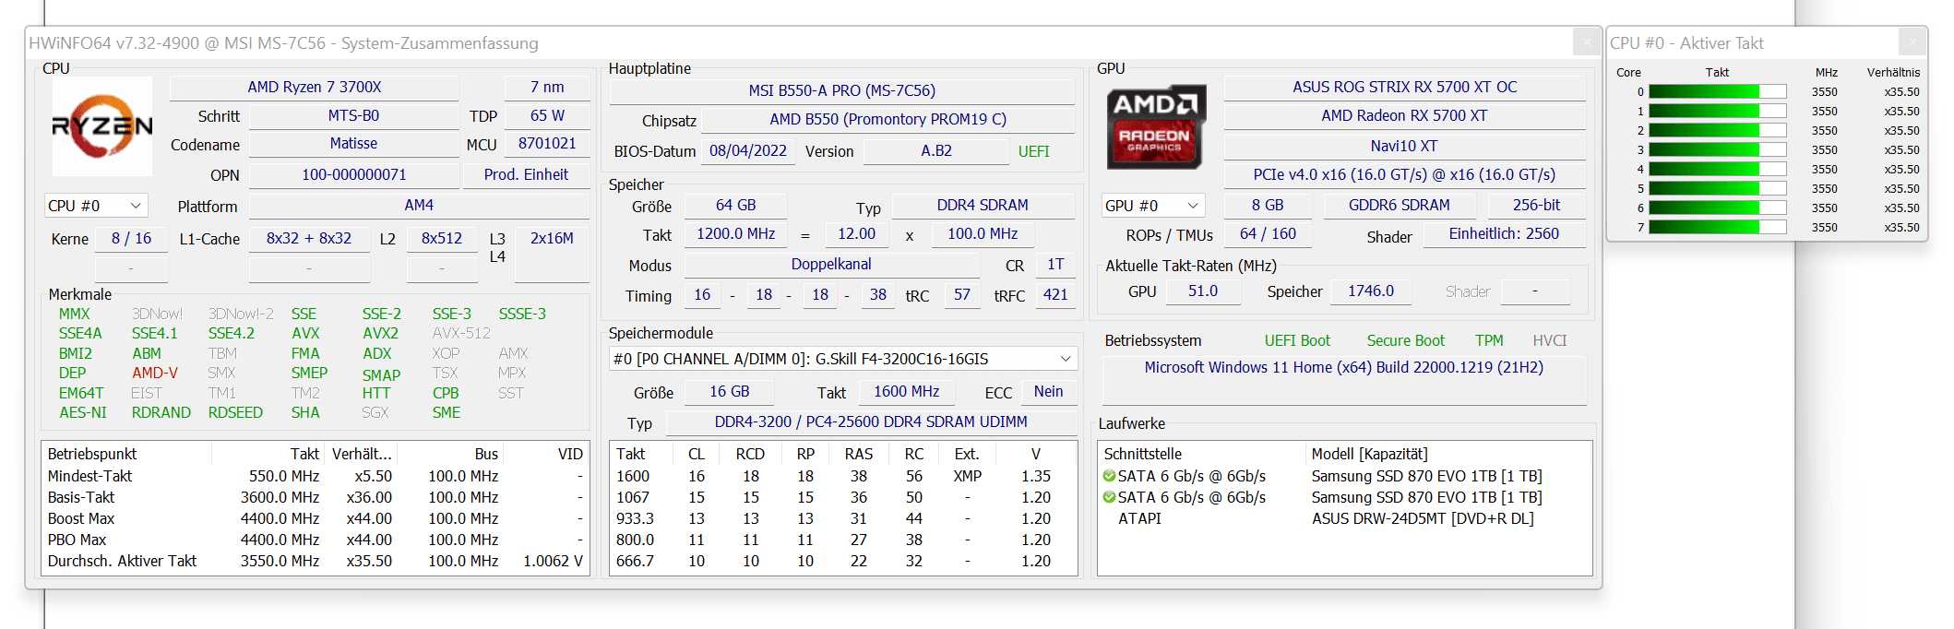Click the Modell [Kapazität] column header

pos(1448,454)
